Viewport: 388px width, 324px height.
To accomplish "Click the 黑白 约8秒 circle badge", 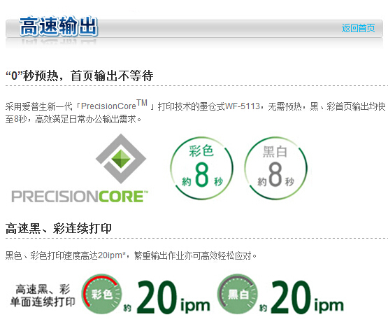I will pyautogui.click(x=275, y=168).
